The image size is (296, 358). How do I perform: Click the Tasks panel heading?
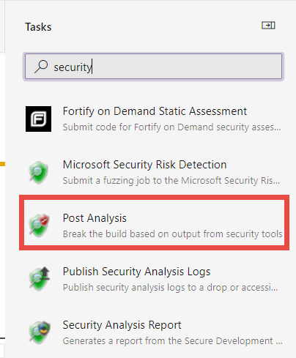coord(38,27)
